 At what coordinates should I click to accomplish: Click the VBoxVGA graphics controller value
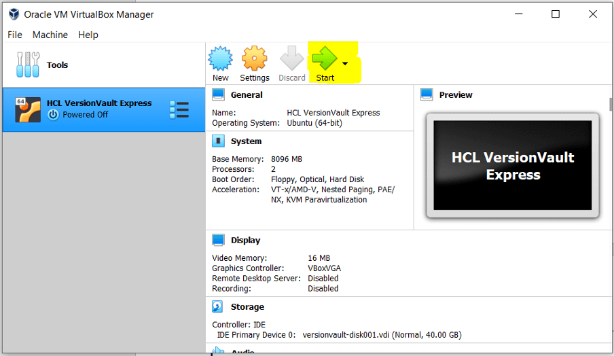[x=324, y=268]
